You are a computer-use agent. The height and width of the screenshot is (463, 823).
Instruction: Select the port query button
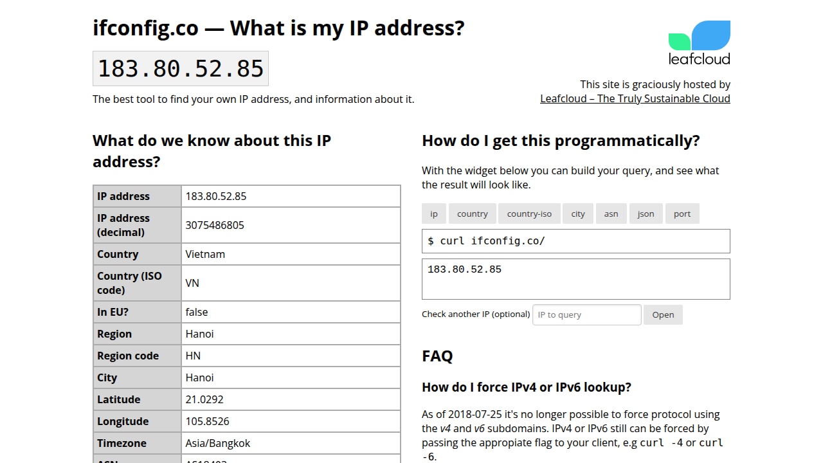682,213
